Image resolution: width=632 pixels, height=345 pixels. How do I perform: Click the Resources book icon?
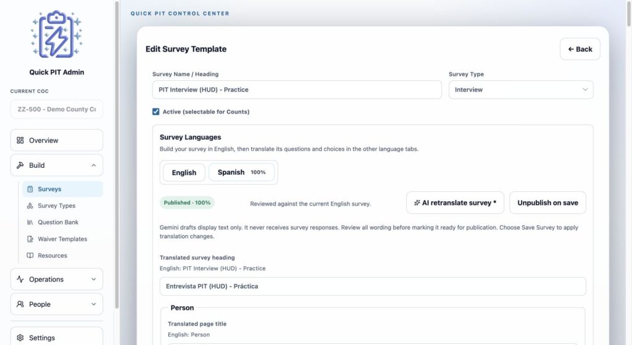pos(30,256)
